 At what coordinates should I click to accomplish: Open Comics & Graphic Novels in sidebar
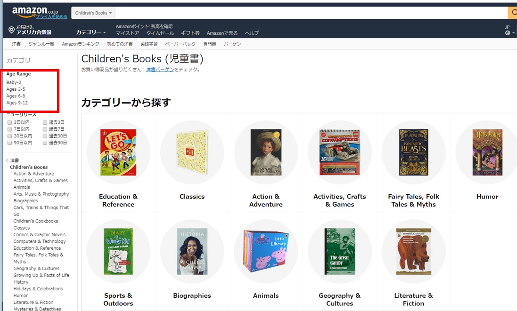click(x=40, y=234)
